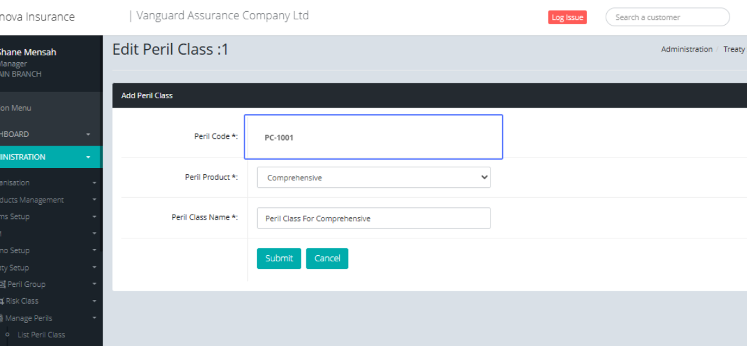Expand the Risk Class submenu arrow
Viewport: 747px width, 346px height.
[x=94, y=301]
